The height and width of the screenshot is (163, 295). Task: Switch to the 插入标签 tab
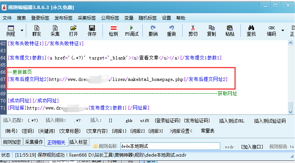(x=78, y=142)
